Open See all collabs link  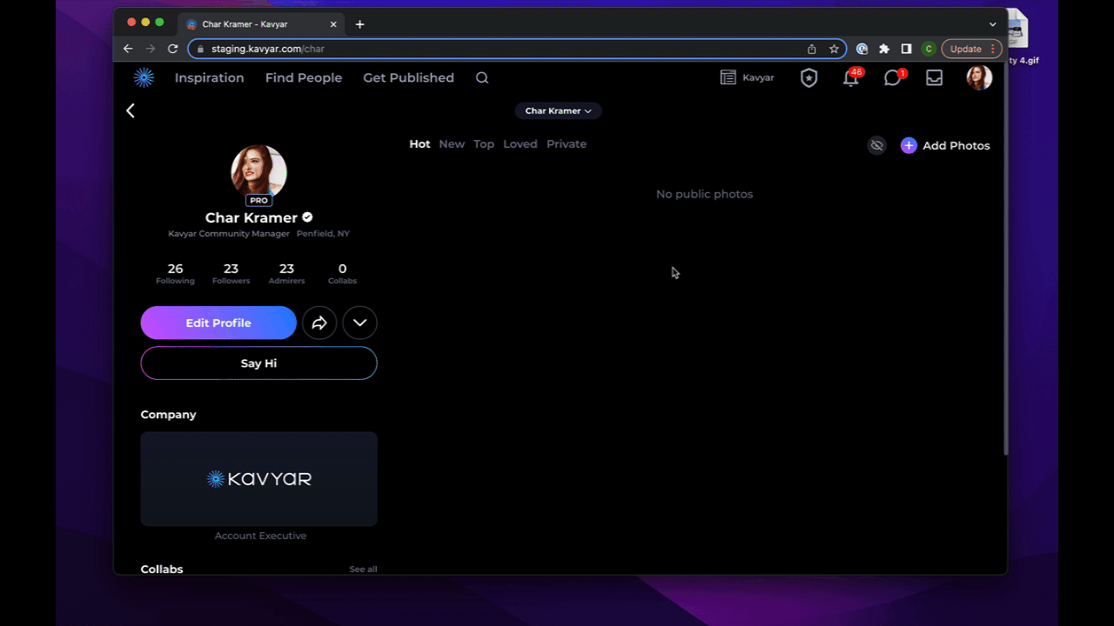tap(363, 569)
